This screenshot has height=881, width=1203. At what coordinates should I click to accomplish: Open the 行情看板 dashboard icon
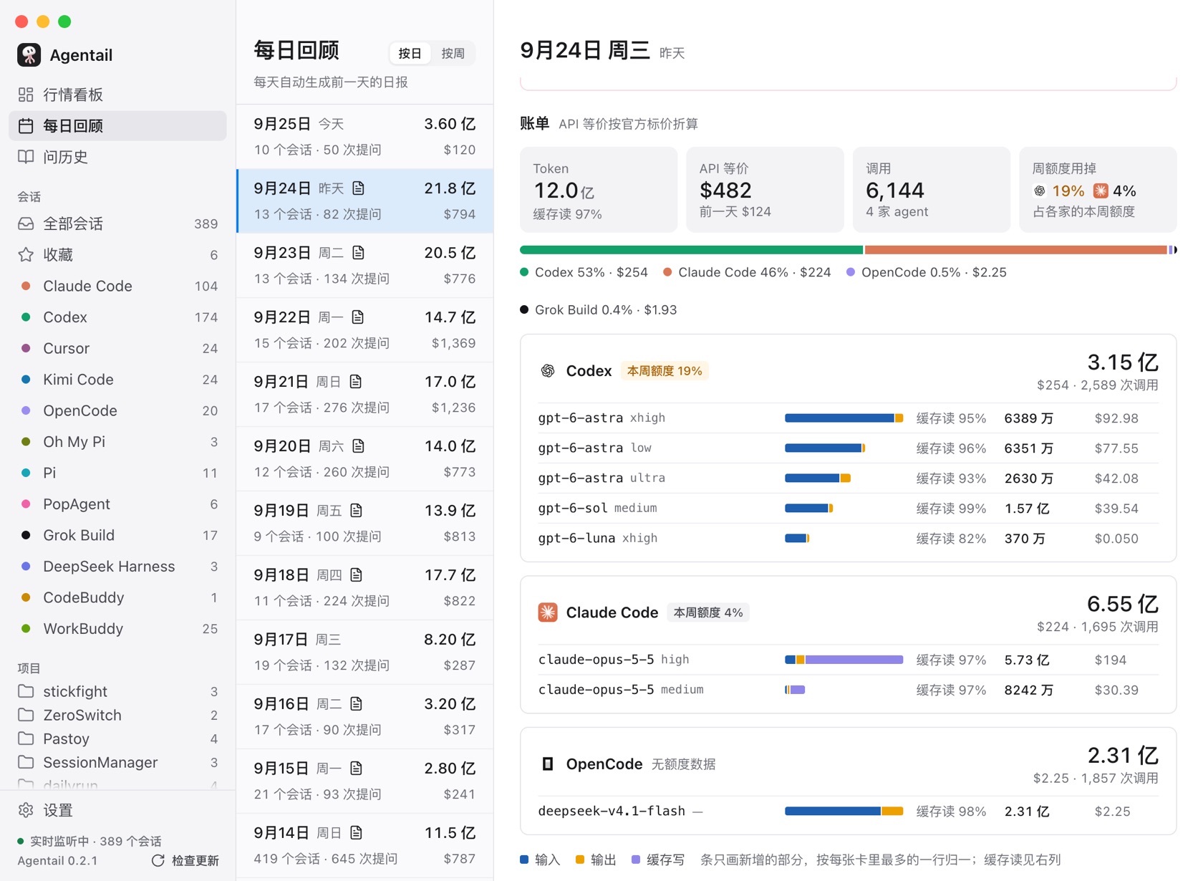[26, 95]
